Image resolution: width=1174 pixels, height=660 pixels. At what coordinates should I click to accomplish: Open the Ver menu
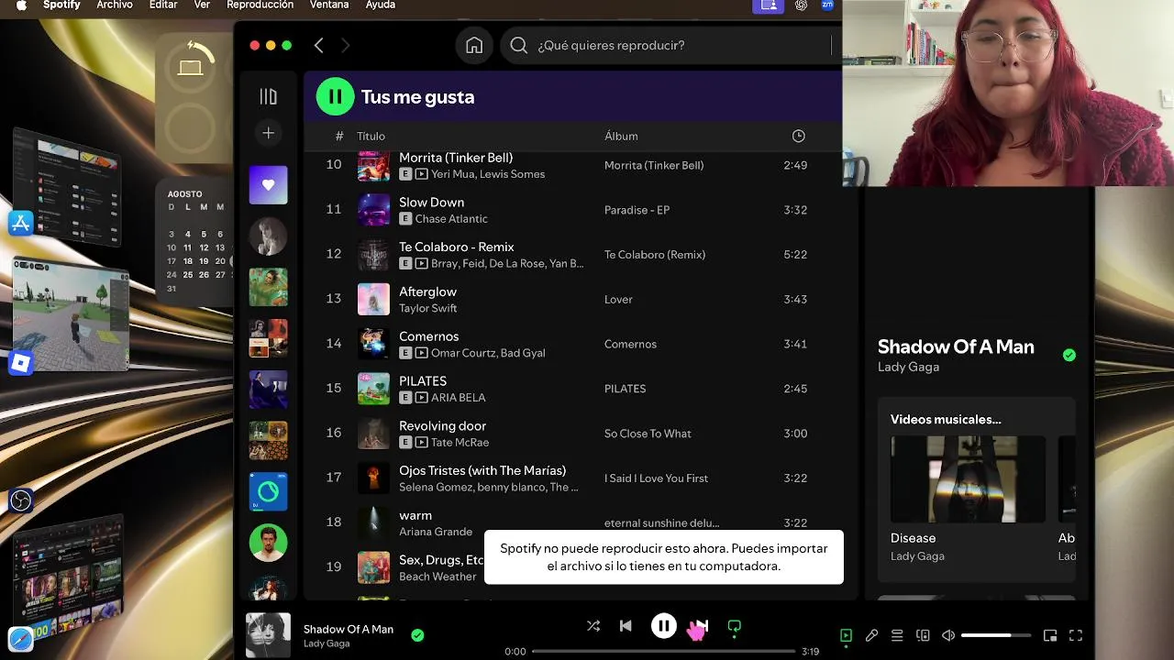pos(202,5)
